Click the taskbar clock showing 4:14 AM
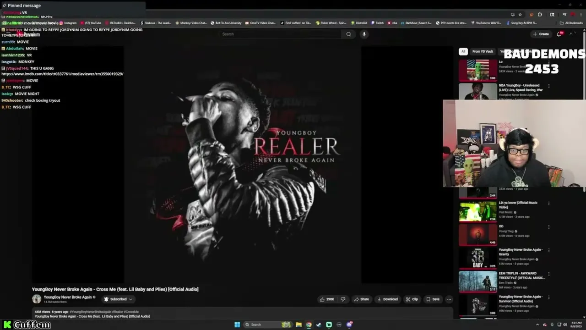 click(x=576, y=324)
